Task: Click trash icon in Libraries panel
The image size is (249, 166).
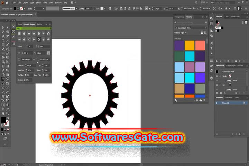Action: (x=204, y=100)
